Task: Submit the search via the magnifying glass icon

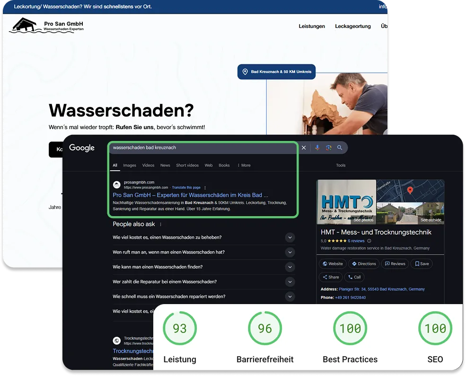Action: pos(340,148)
